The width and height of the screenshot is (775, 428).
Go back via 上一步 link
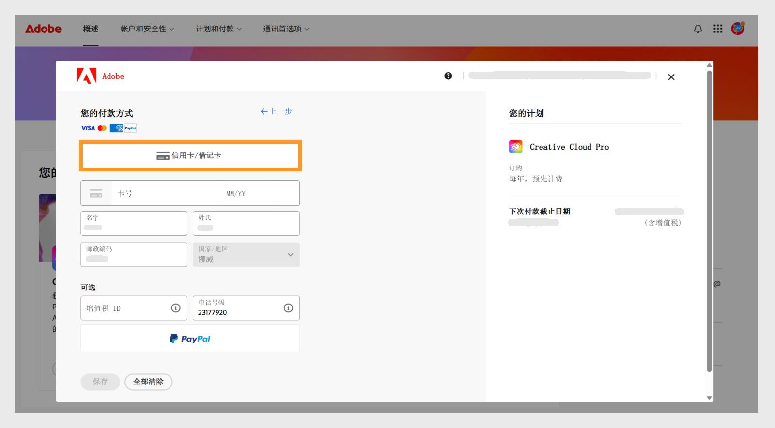[276, 111]
